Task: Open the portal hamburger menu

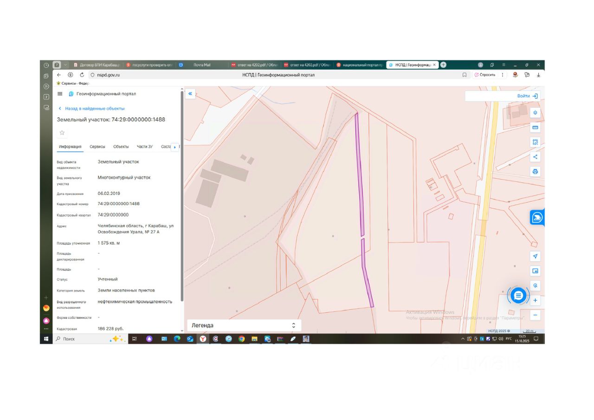Action: point(60,94)
